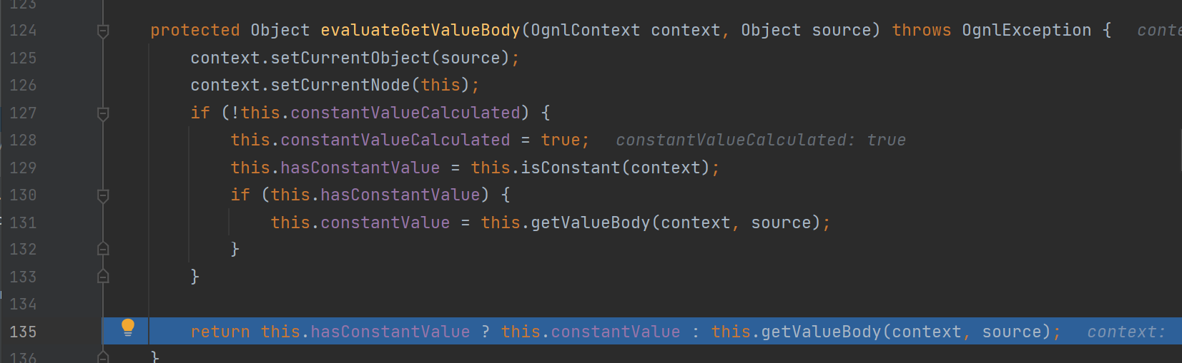
Task: Click setCurrentObject call on line 125
Action: tap(350, 58)
